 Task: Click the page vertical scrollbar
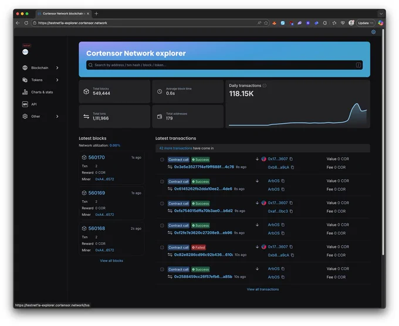tap(383, 142)
